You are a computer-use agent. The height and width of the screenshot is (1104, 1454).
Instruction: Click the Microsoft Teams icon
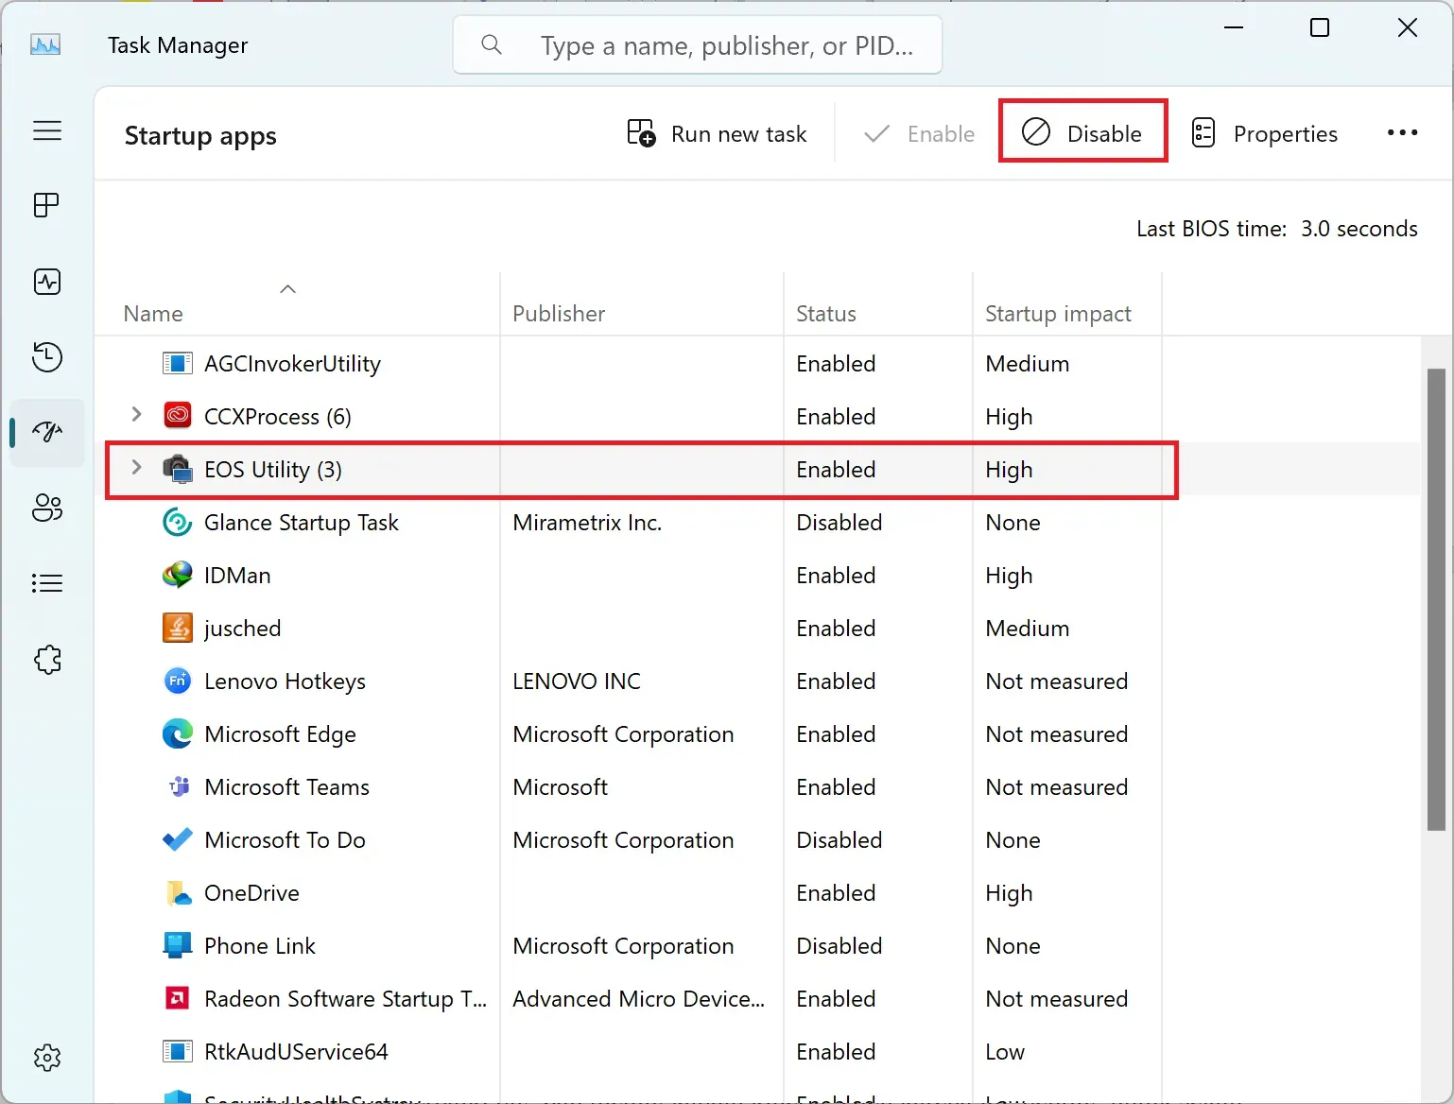pyautogui.click(x=178, y=786)
